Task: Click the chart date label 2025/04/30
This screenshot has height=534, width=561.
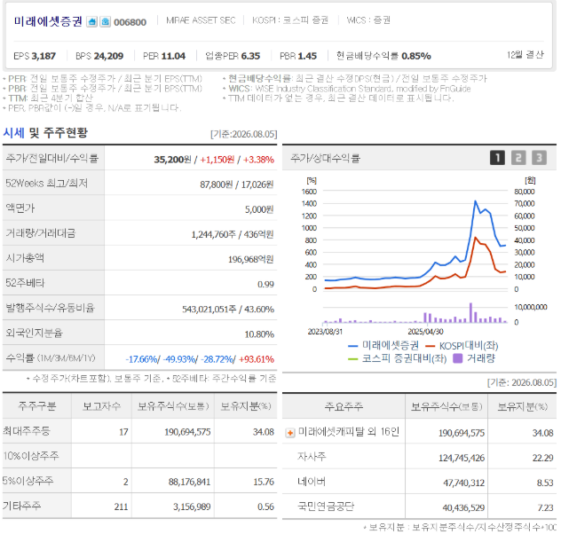Action: pos(425,332)
